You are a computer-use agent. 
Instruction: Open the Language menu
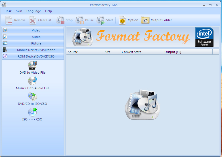point(33,11)
